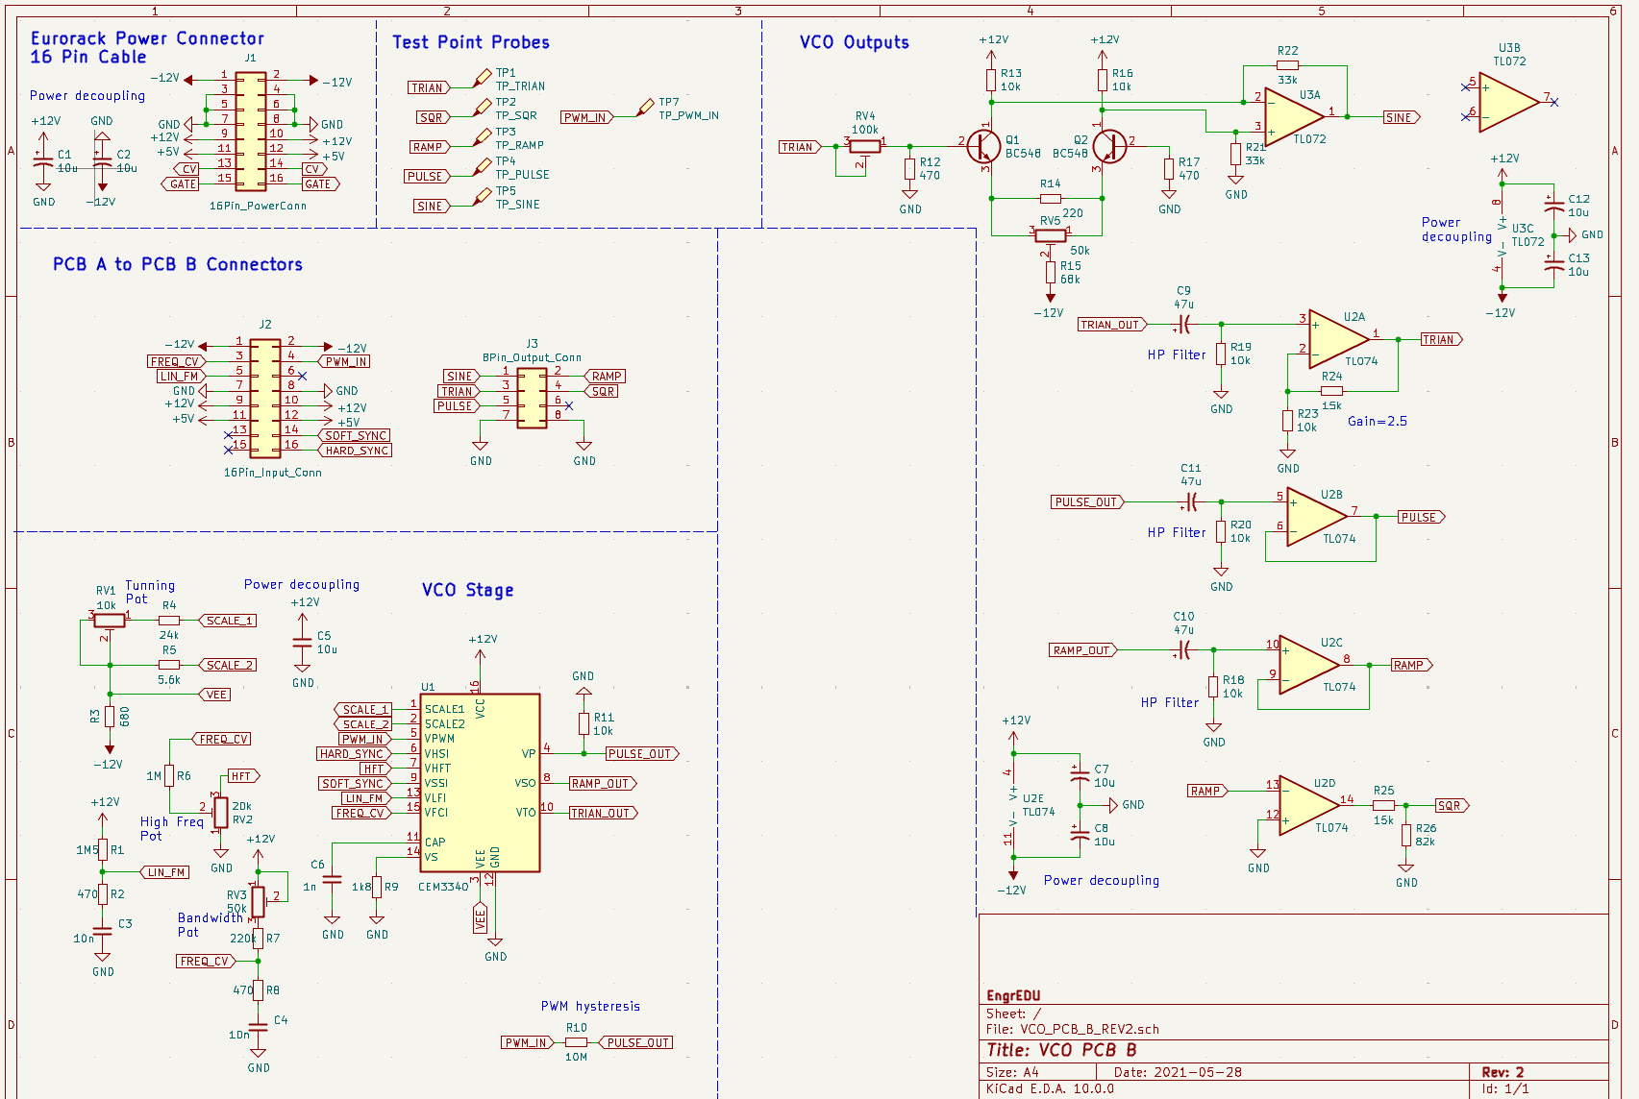The height and width of the screenshot is (1099, 1639).
Task: Click the SINE output label at U3A
Action: pyautogui.click(x=1401, y=117)
